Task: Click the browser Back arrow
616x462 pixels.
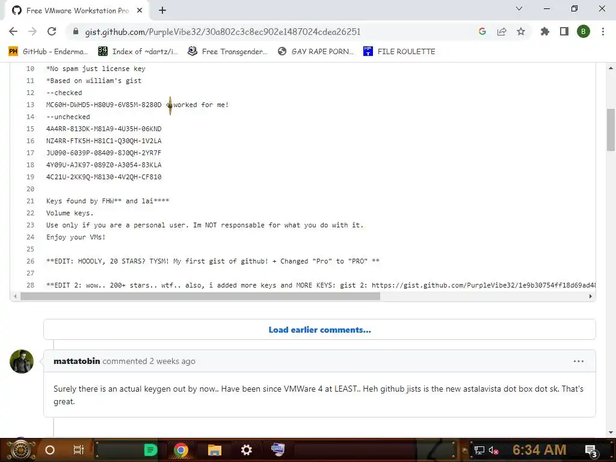Action: [13, 31]
